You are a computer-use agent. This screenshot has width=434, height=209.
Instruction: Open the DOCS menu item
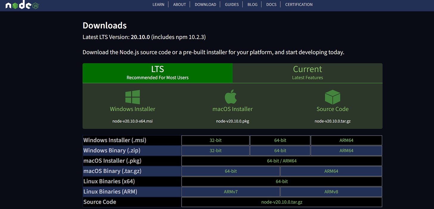271,4
